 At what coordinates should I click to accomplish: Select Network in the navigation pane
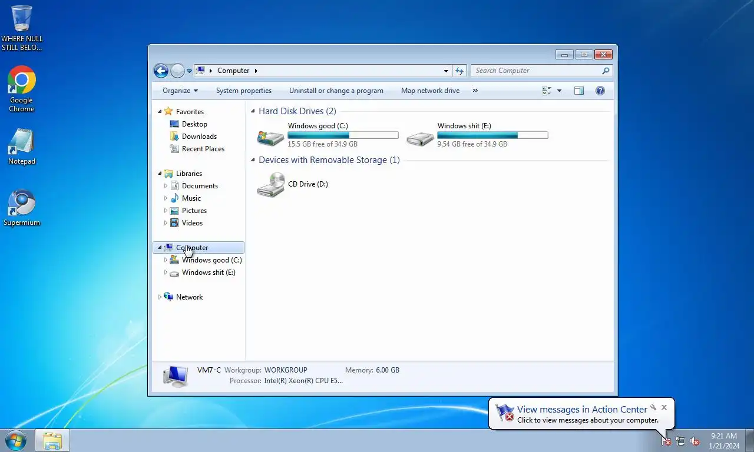[x=189, y=297]
